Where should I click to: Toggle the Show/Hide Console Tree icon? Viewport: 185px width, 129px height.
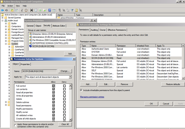pos(17,10)
